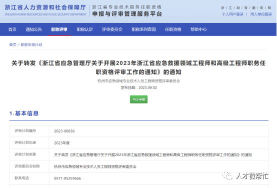This screenshot has width=277, height=188.
Task: Click the committee name value in table
Action: [x=95, y=166]
